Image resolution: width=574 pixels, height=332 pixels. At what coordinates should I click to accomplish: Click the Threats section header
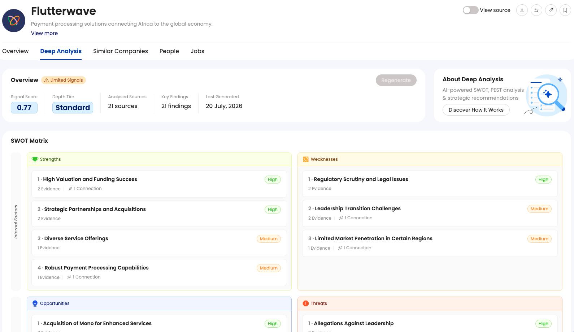430,303
